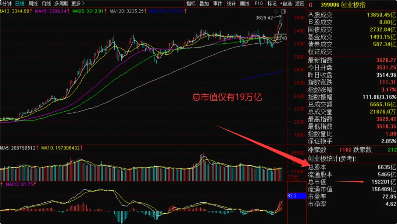
Task: Click the diamond marker icon above the chart
Action: coord(276,11)
